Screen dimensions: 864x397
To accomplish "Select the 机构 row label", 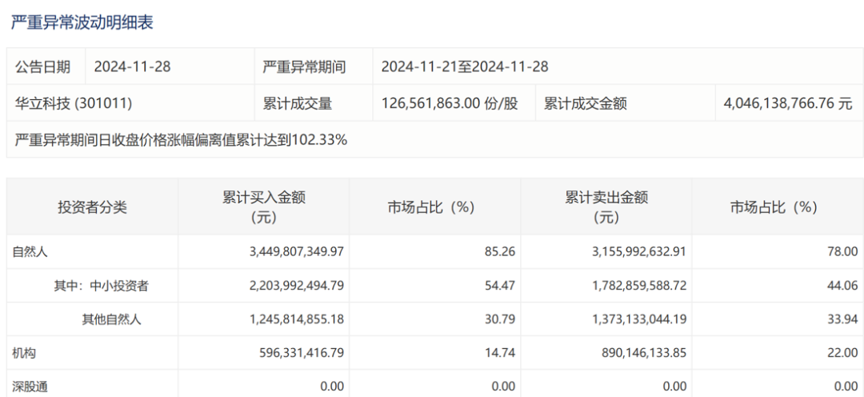I will click(24, 353).
